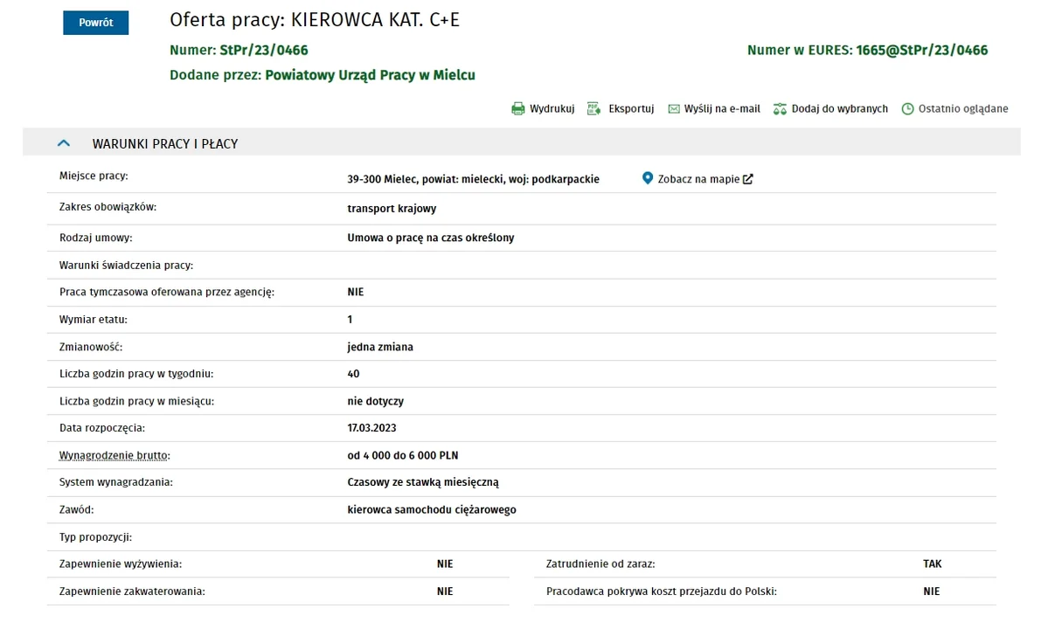Open the Zobacz na mapie link

coord(698,179)
